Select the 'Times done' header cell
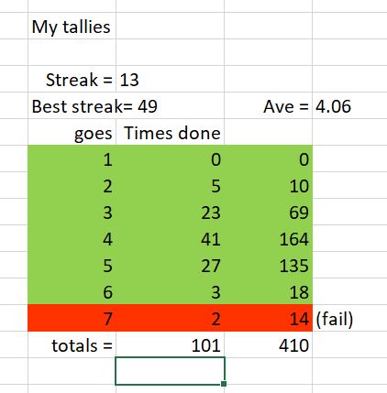Image resolution: width=387 pixels, height=393 pixels. (x=170, y=132)
